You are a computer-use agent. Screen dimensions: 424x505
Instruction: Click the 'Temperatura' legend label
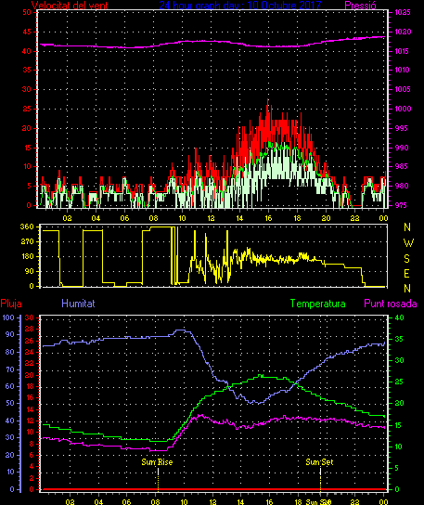point(317,304)
